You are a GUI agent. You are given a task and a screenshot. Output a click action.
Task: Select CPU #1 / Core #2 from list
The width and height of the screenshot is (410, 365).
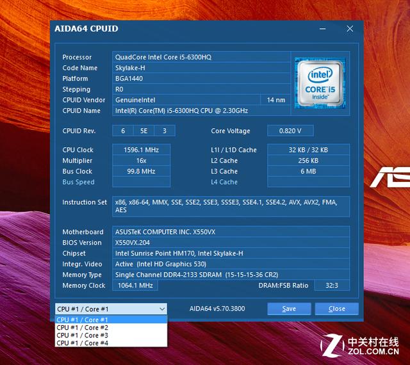[x=111, y=327]
